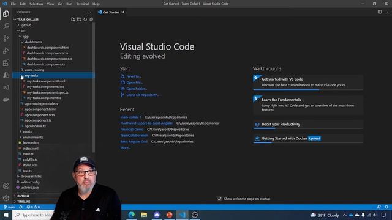Open Learn the Fundamentals walkthrough
Viewport: 392px width, 220px height.
(307, 105)
